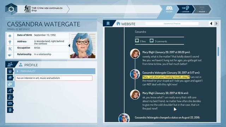Click the 'Cassandra' post author name
The image size is (226, 127).
pos(141,32)
